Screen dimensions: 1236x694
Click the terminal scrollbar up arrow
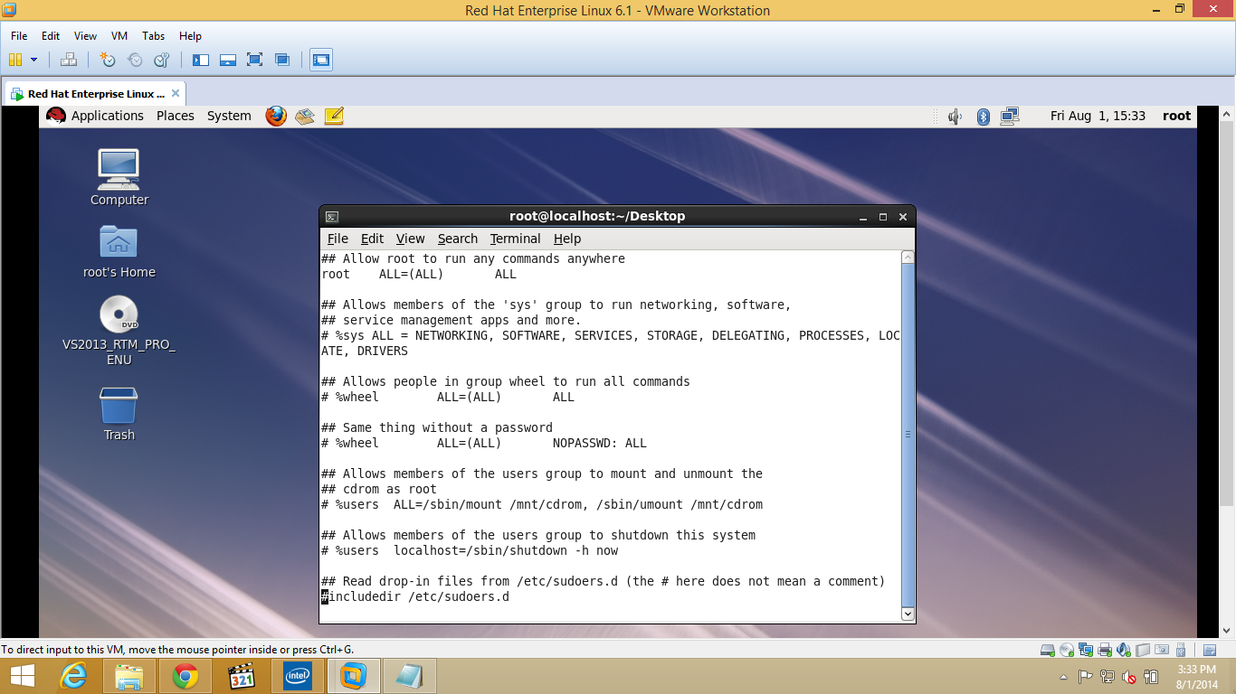click(908, 258)
